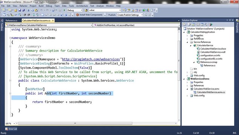
Task: Click the New Project toolbar icon
Action: [4, 10]
